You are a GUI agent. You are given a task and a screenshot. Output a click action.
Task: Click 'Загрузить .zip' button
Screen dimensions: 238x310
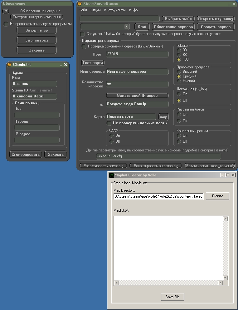click(x=37, y=30)
